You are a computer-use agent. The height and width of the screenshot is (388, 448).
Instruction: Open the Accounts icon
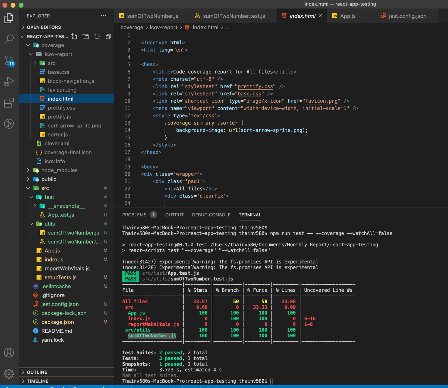tap(9, 353)
